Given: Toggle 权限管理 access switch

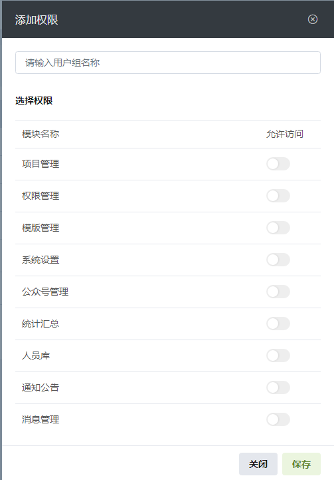Looking at the screenshot, I should (278, 196).
